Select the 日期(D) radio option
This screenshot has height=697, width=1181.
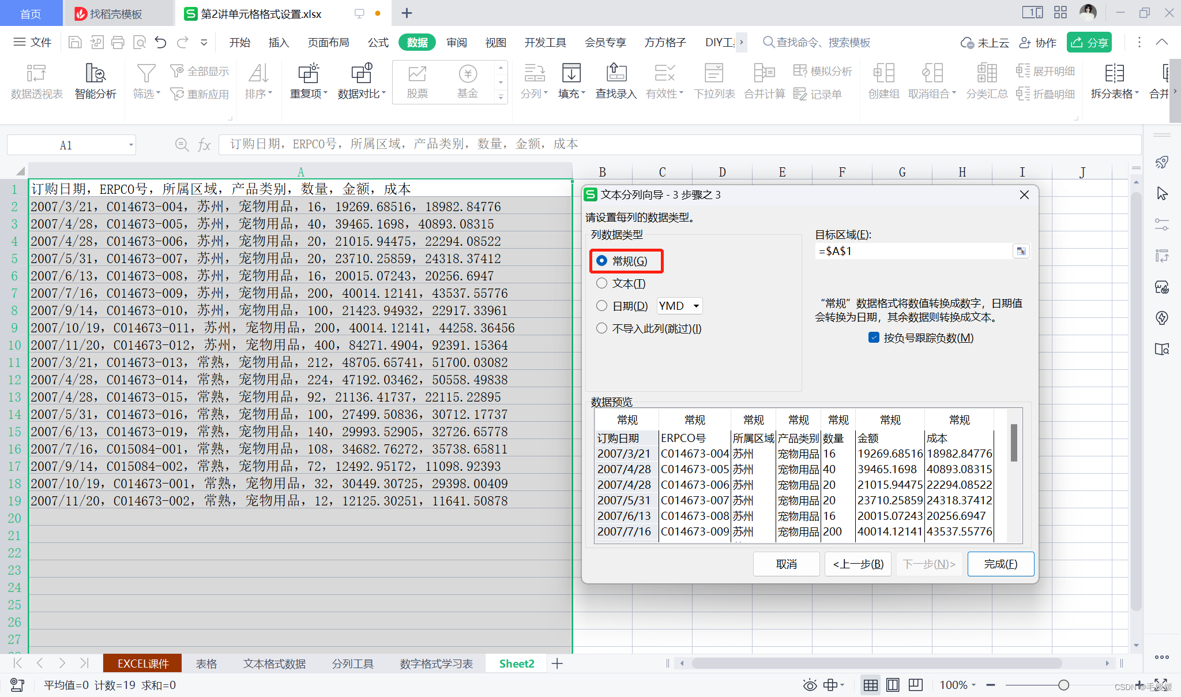coord(601,306)
